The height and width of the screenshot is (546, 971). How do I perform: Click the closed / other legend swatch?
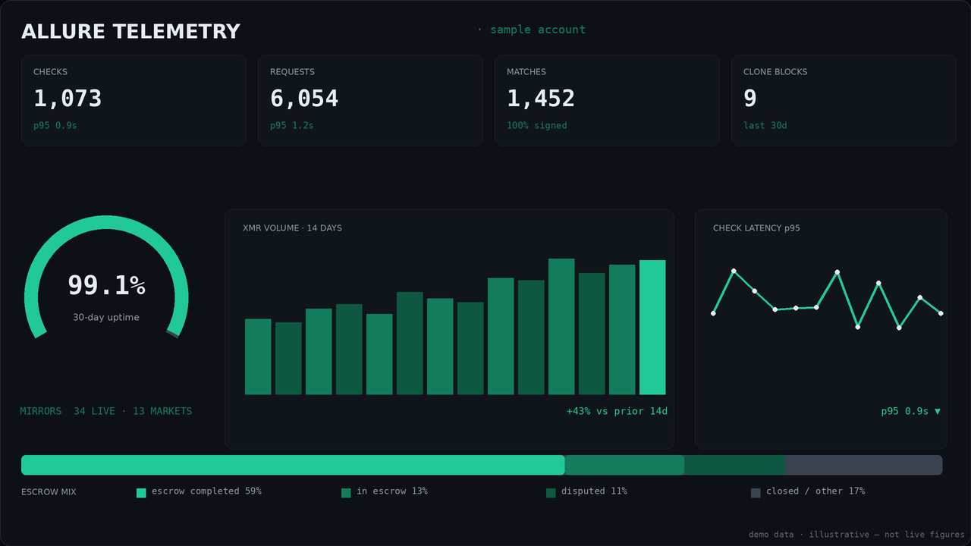tap(756, 493)
